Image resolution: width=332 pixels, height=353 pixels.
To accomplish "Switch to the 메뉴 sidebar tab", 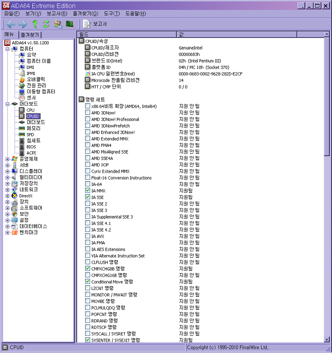I will point(10,34).
